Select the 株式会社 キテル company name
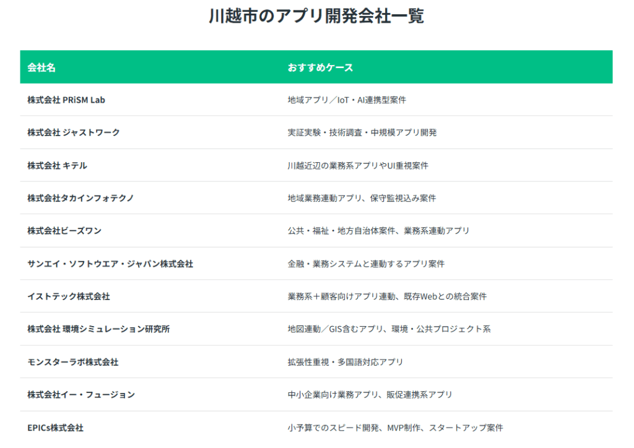This screenshot has height=448, width=634. tap(57, 165)
